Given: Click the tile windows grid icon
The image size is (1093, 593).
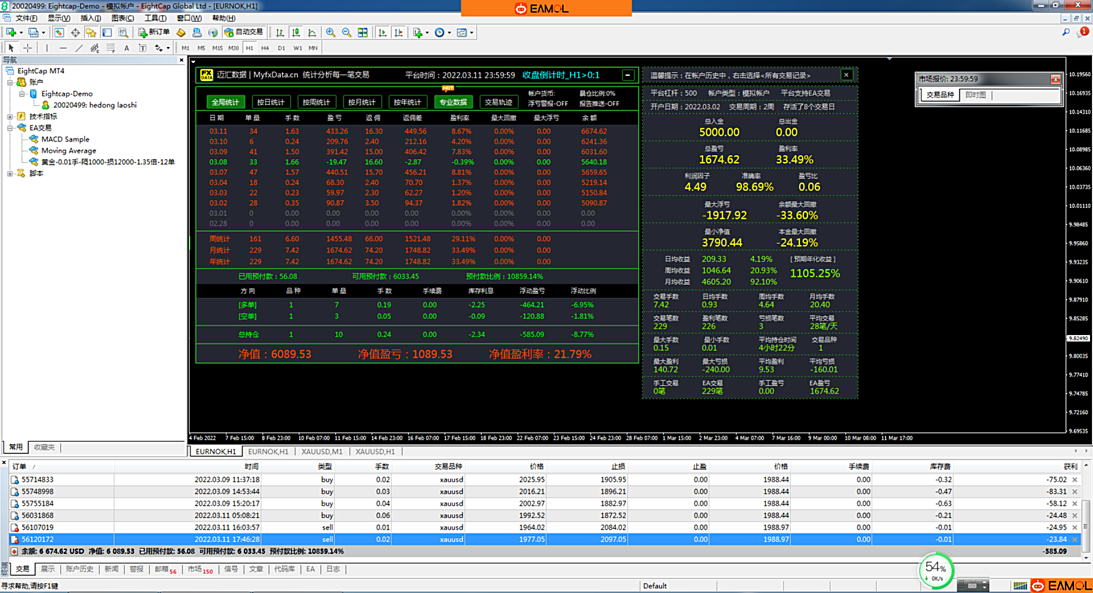Looking at the screenshot, I should pyautogui.click(x=363, y=32).
